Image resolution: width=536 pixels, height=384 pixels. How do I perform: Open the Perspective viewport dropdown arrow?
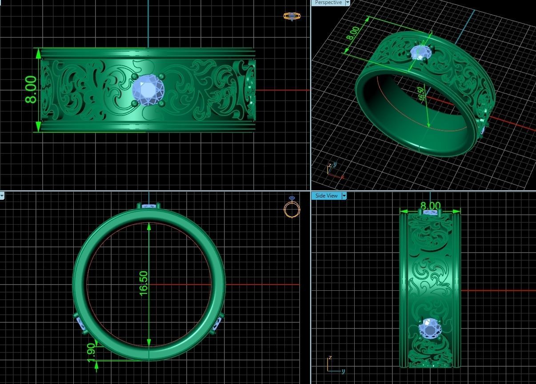pos(348,3)
